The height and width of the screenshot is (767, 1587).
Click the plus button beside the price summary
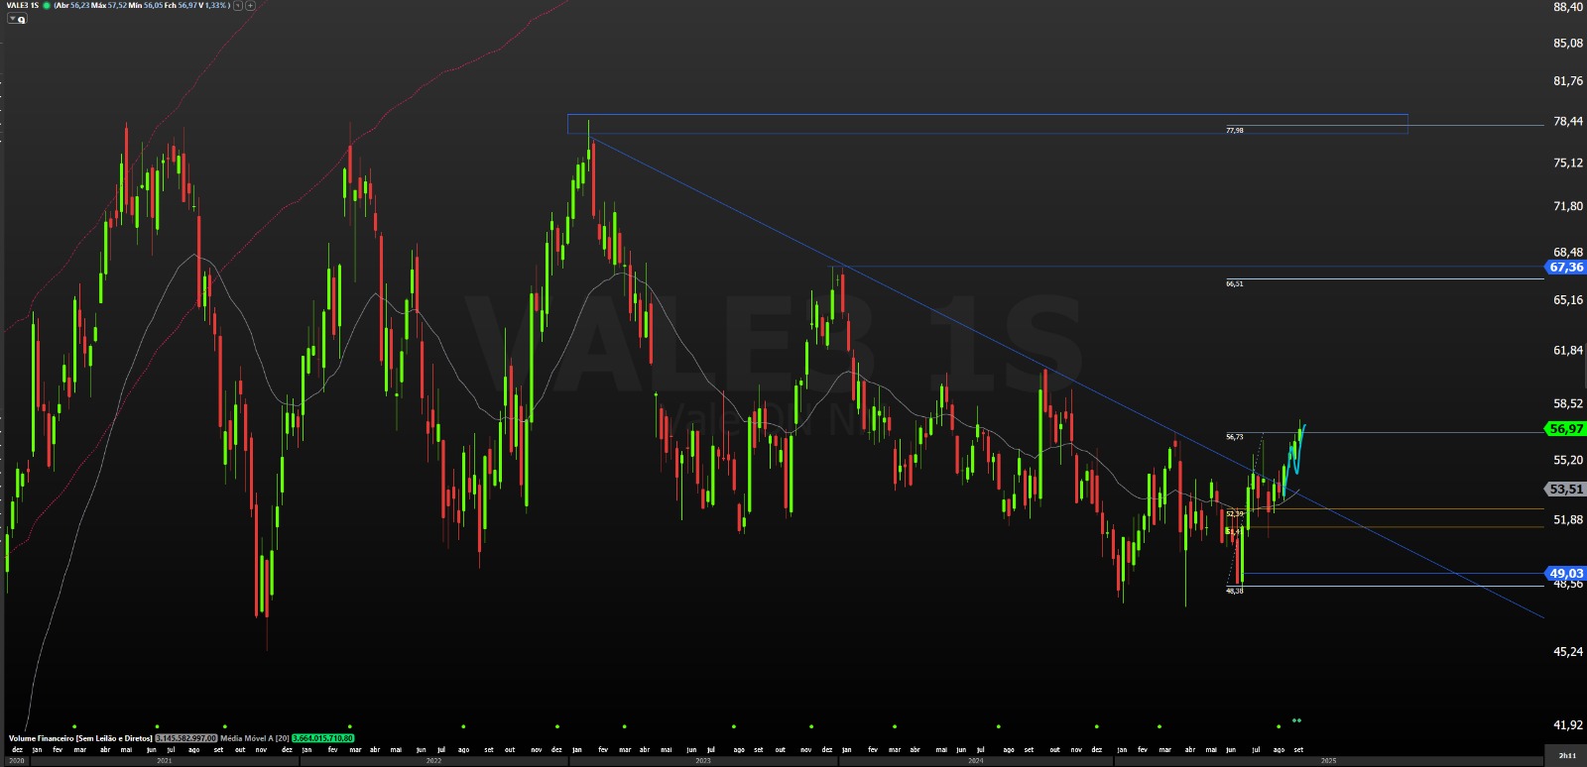click(250, 6)
